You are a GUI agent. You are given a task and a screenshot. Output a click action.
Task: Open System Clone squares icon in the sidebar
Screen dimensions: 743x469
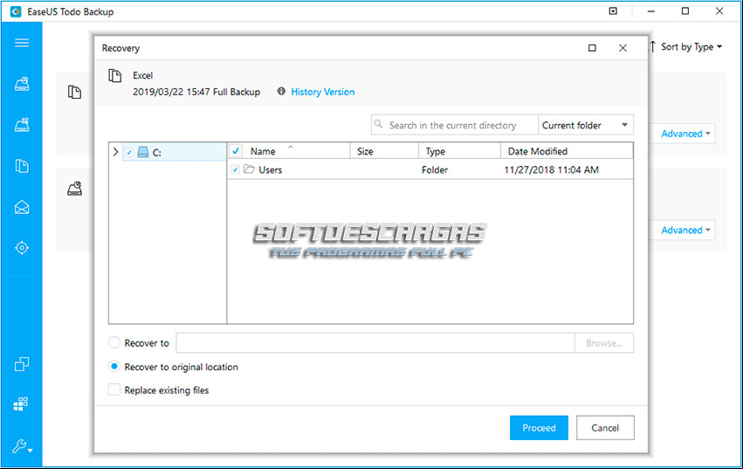pos(21,404)
